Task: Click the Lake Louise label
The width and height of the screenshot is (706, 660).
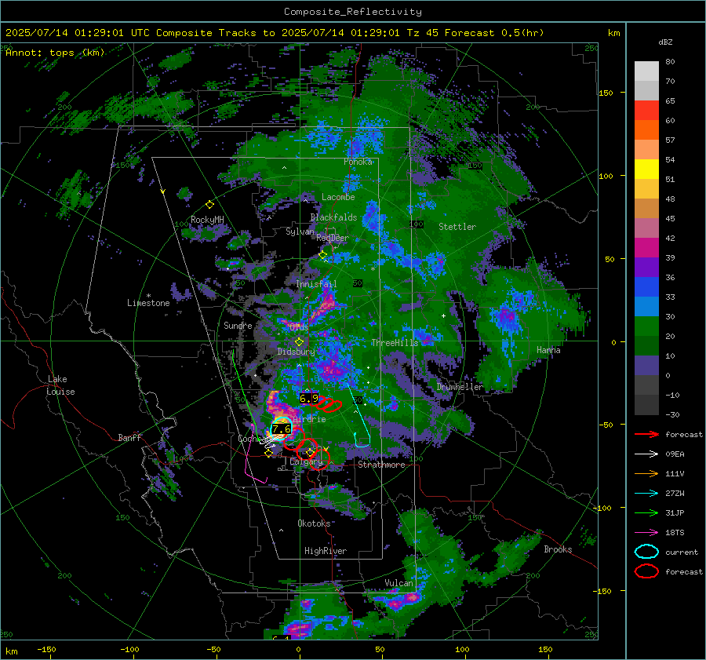Action: pyautogui.click(x=60, y=385)
